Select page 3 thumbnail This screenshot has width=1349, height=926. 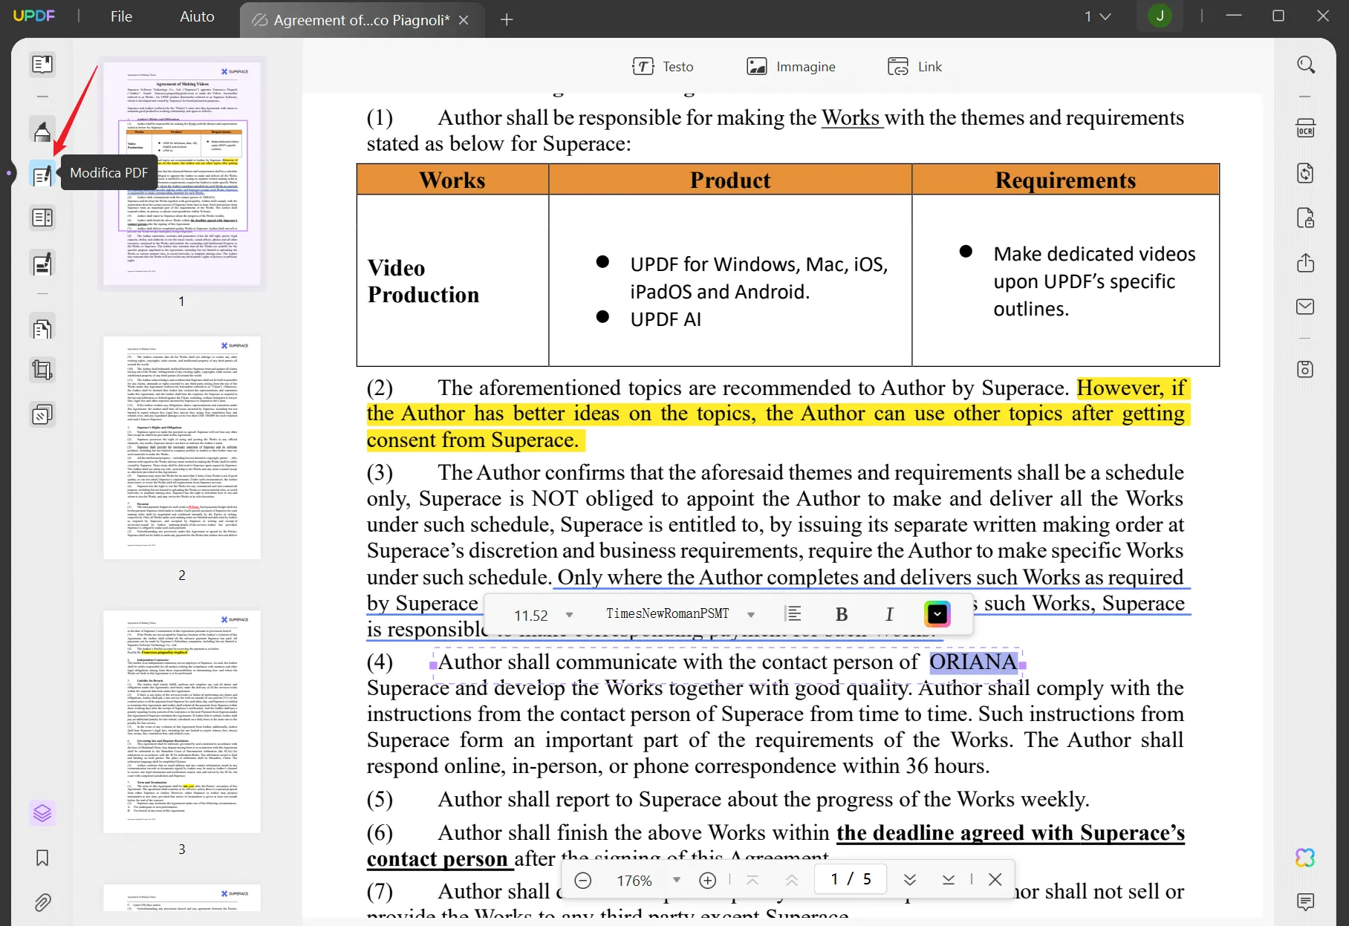coord(182,722)
